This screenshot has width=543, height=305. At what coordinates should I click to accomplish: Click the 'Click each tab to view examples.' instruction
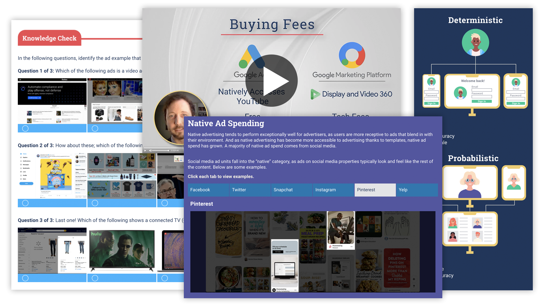coord(221,177)
